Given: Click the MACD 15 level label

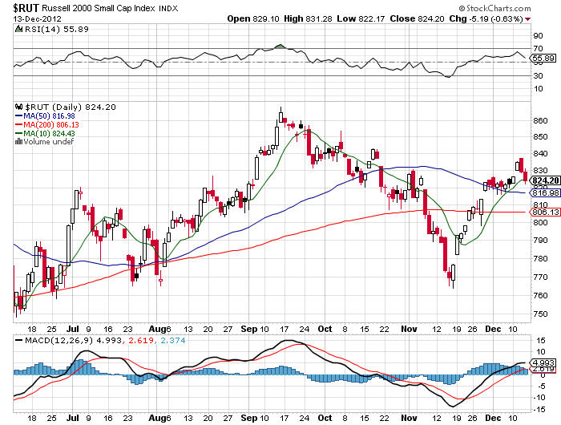Looking at the screenshot, I should [x=541, y=340].
